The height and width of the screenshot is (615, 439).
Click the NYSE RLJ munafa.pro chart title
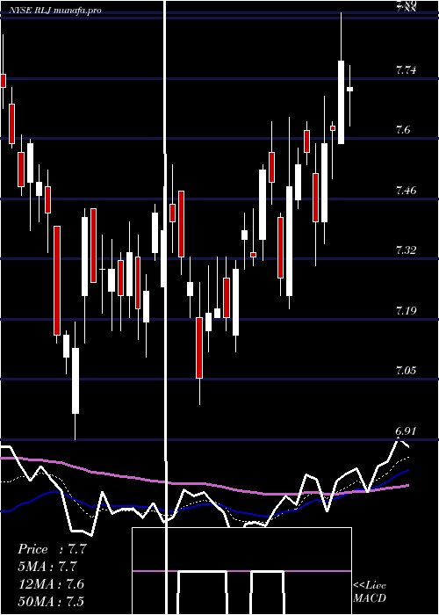[56, 11]
